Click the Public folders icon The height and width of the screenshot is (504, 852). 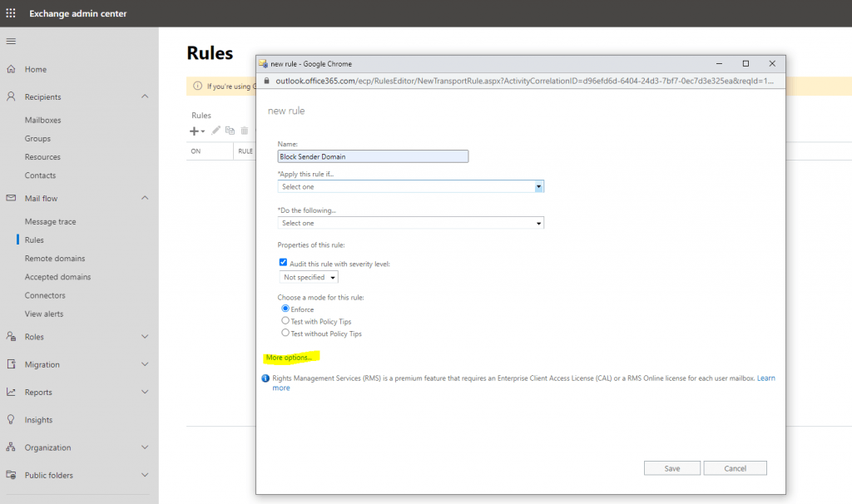click(x=11, y=475)
